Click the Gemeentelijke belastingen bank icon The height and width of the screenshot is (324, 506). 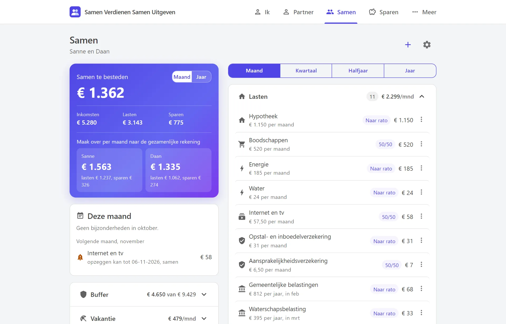242,289
